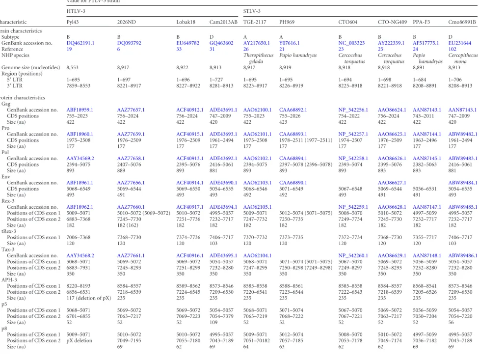Select Rex-3 size '182 (162)'
Image resolution: width=479 pixels, height=361 pixels.
point(128,225)
